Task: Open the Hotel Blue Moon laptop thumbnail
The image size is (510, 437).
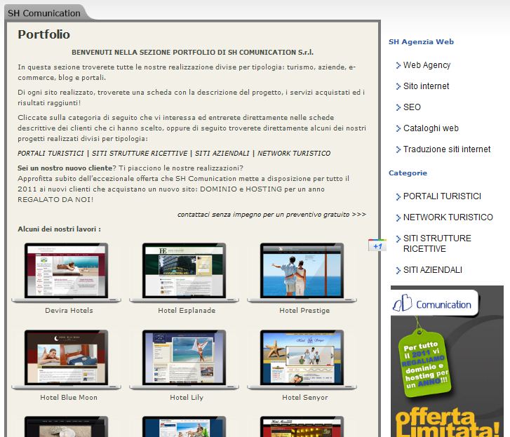Action: [x=69, y=360]
